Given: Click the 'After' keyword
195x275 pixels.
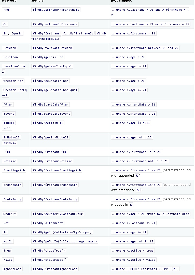Looking at the screenshot, I should 8,104.
